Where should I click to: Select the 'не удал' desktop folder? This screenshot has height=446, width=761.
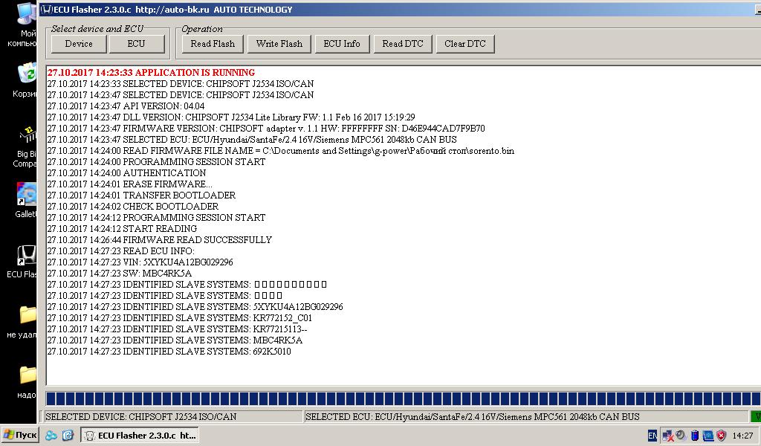tap(25, 322)
